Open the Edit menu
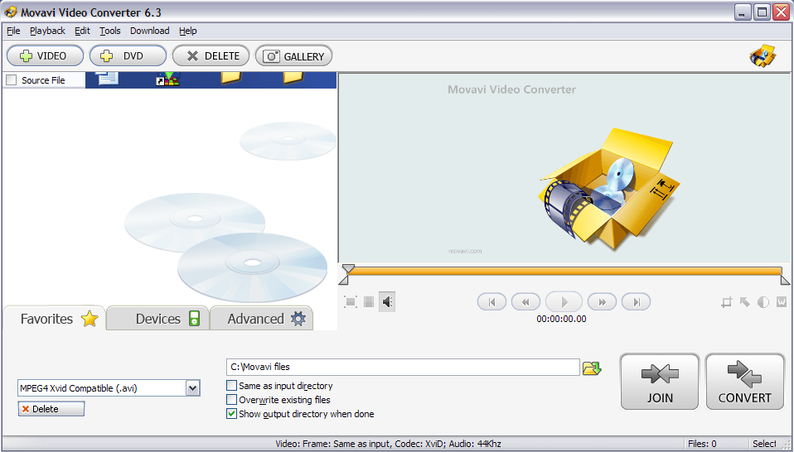The height and width of the screenshot is (452, 794). pyautogui.click(x=82, y=31)
